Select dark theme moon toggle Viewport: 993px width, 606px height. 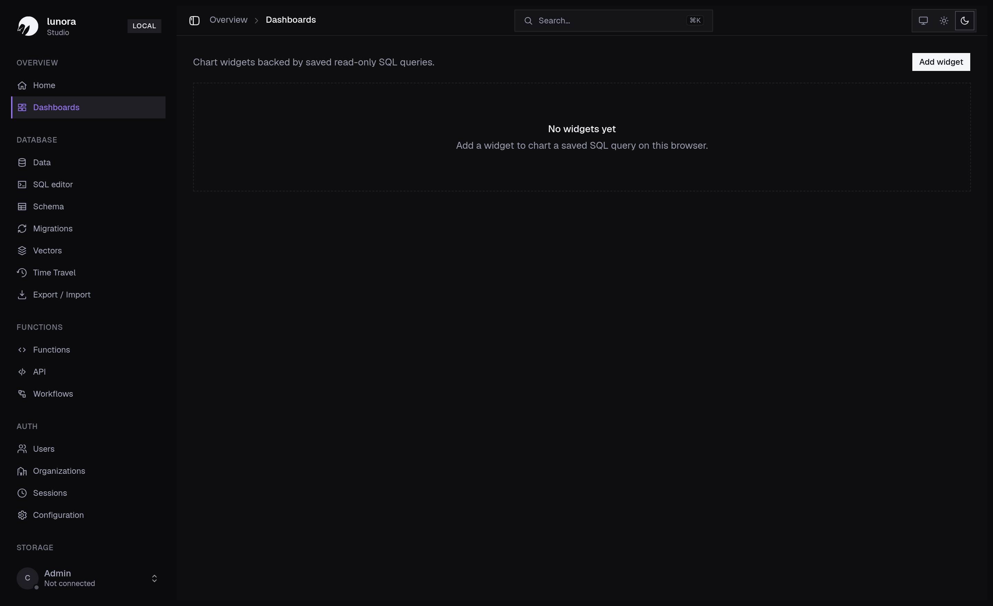coord(964,21)
